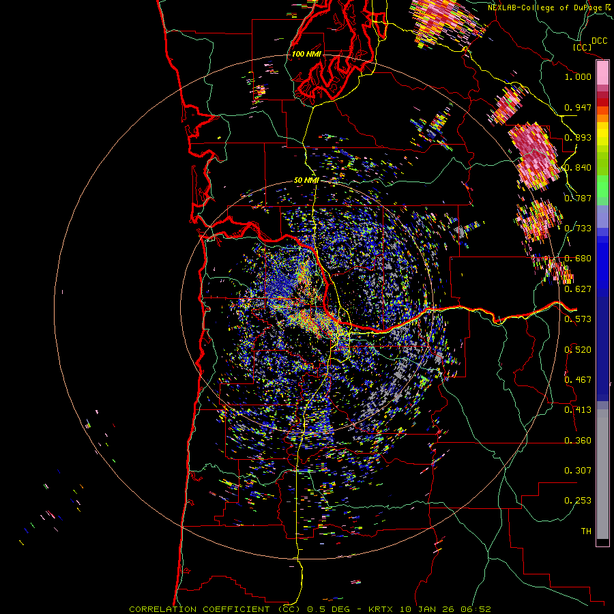Click the pink segment of the color bar
Screen dimensions: 614x614
(x=602, y=72)
